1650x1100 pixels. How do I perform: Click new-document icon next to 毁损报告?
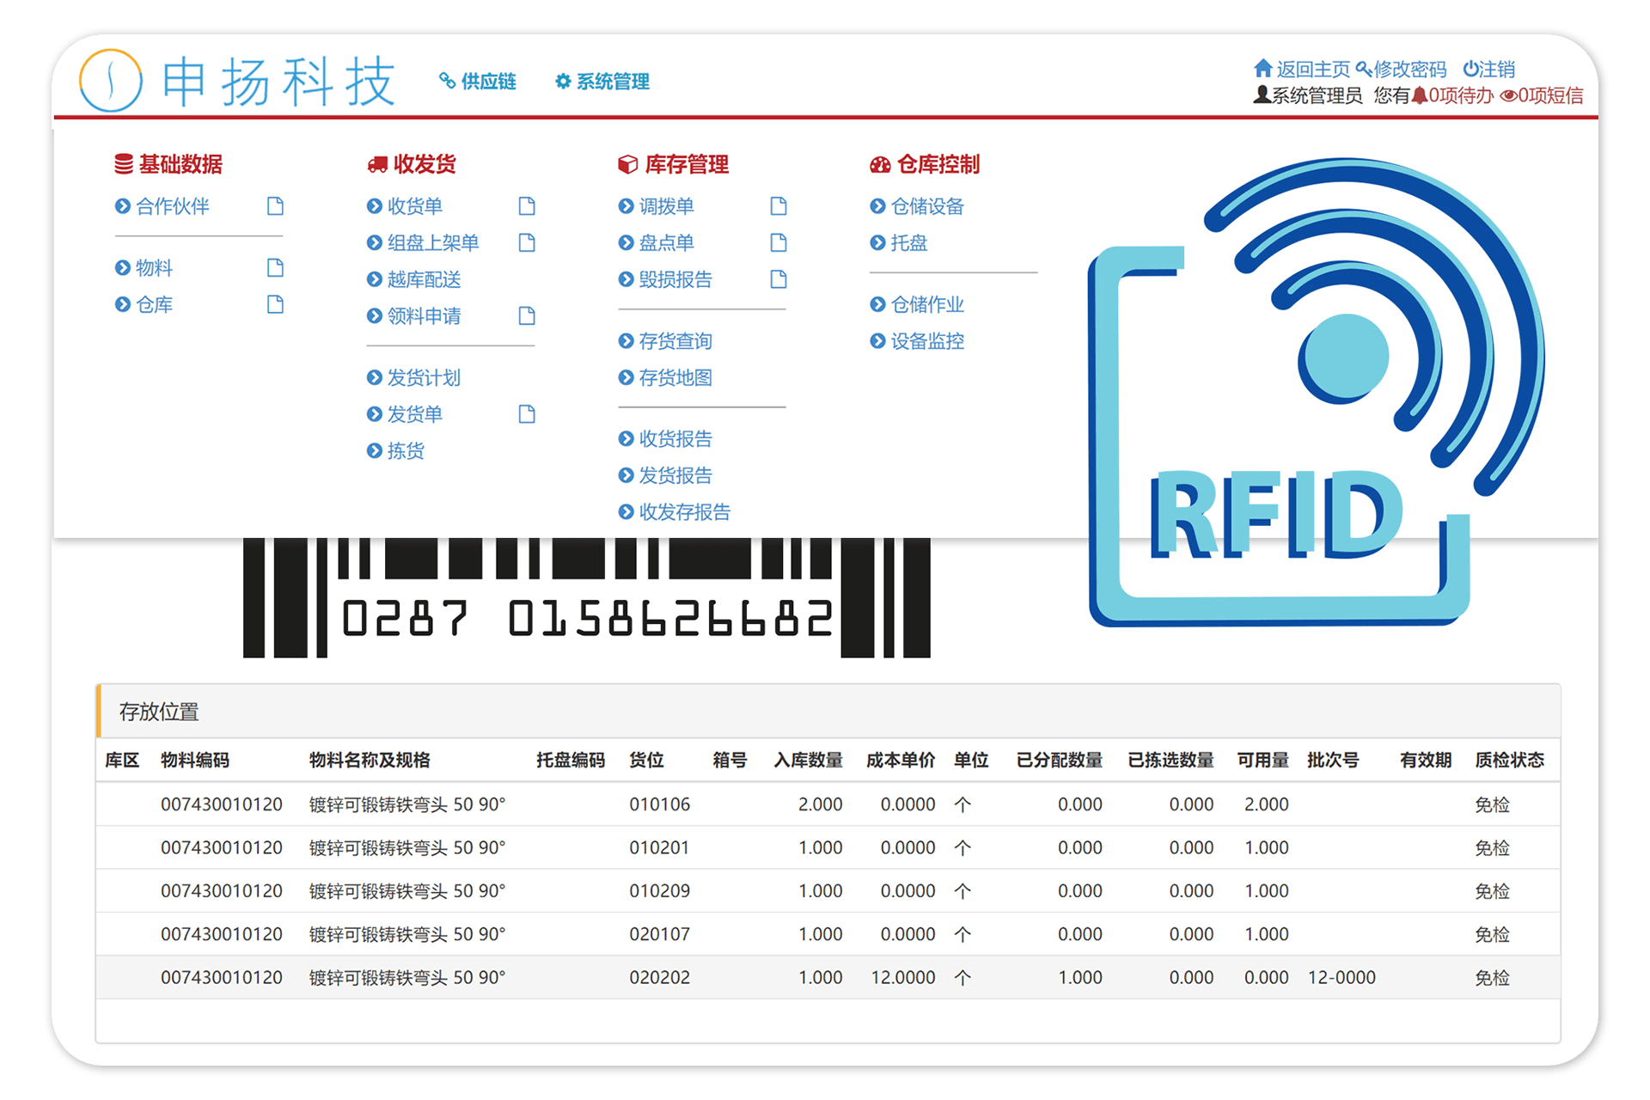point(779,279)
